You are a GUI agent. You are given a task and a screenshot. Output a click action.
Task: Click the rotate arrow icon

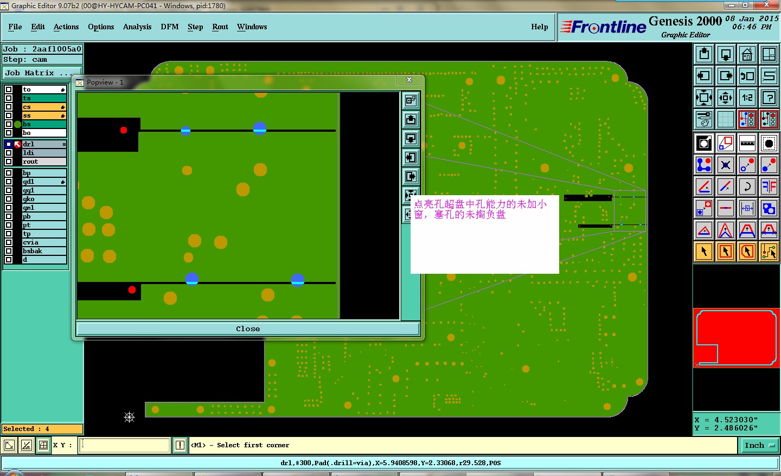click(747, 186)
